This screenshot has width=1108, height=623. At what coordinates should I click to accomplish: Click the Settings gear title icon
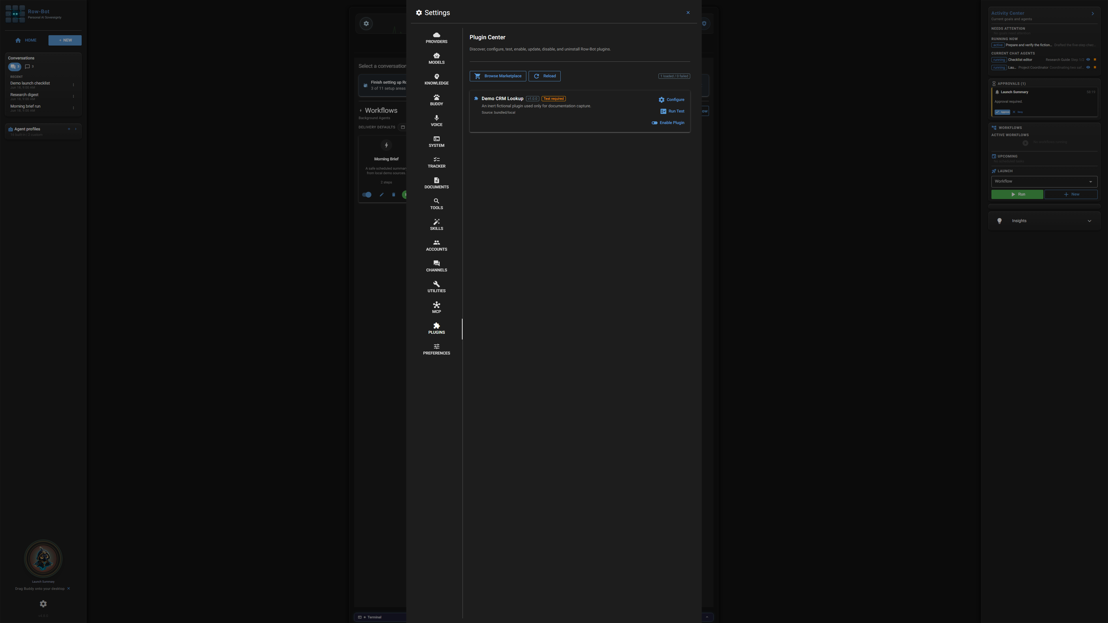tap(419, 12)
